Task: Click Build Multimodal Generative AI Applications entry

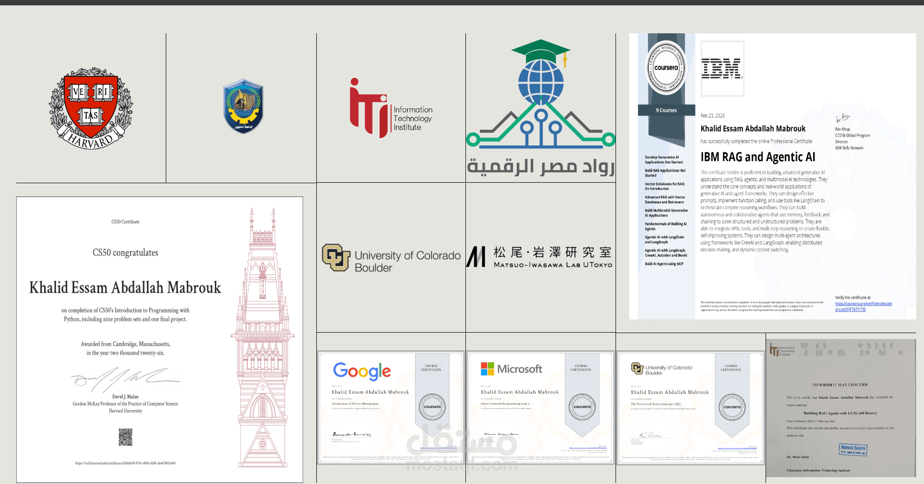Action: [x=666, y=213]
